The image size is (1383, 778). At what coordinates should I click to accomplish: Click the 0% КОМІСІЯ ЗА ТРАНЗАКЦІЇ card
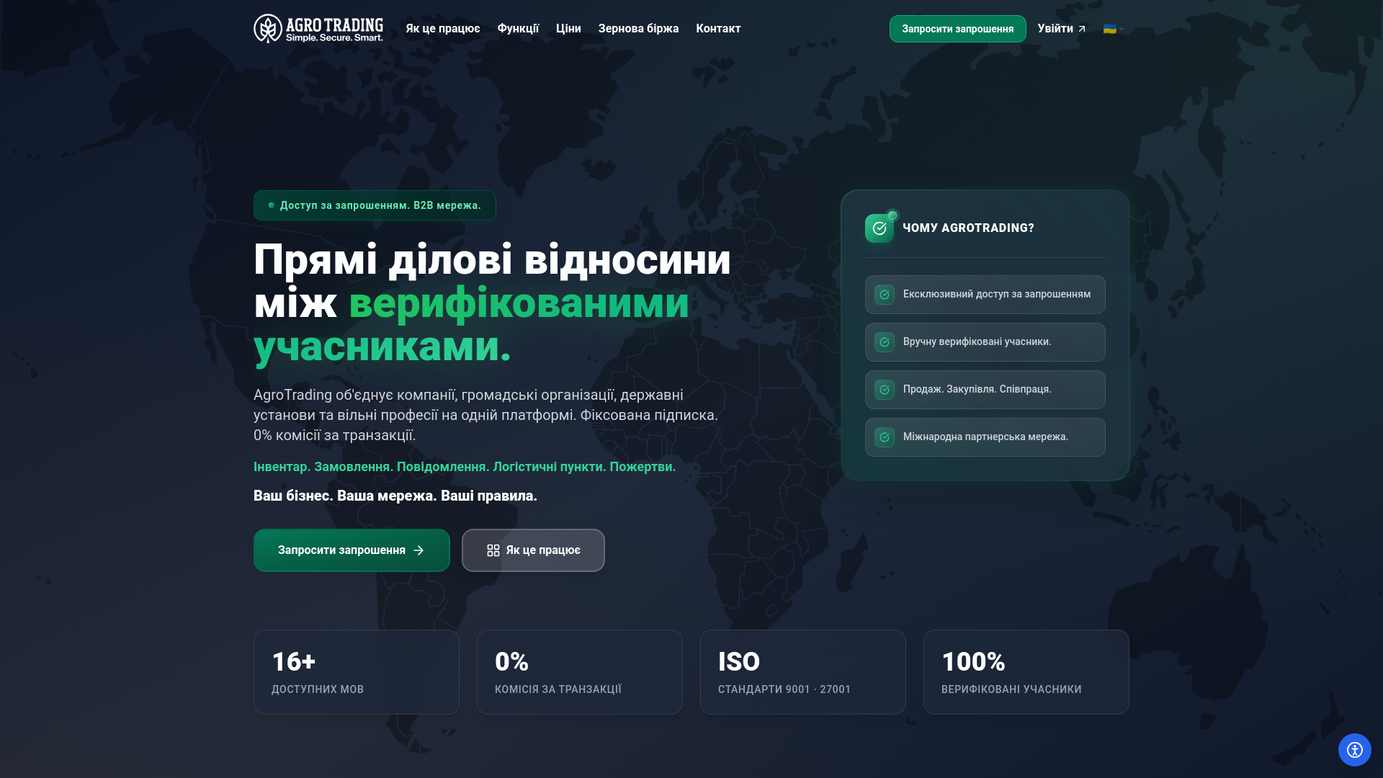pos(580,672)
